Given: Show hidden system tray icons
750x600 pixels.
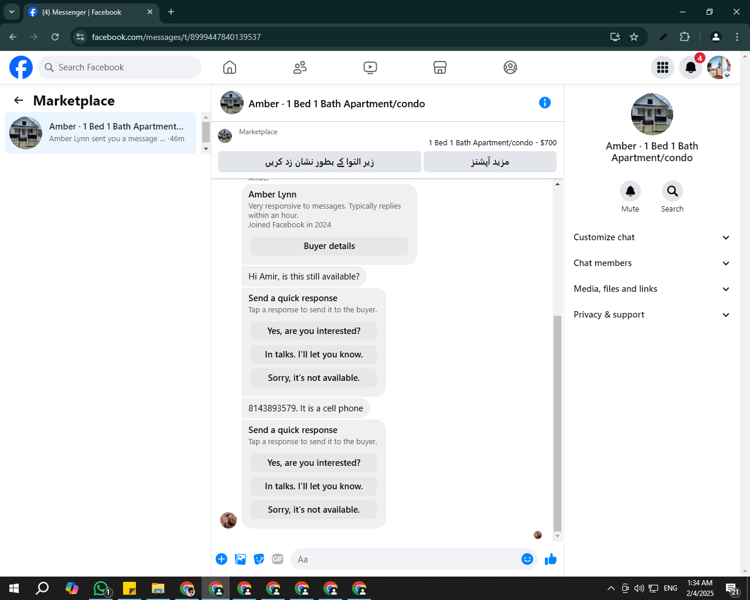Looking at the screenshot, I should [x=611, y=588].
